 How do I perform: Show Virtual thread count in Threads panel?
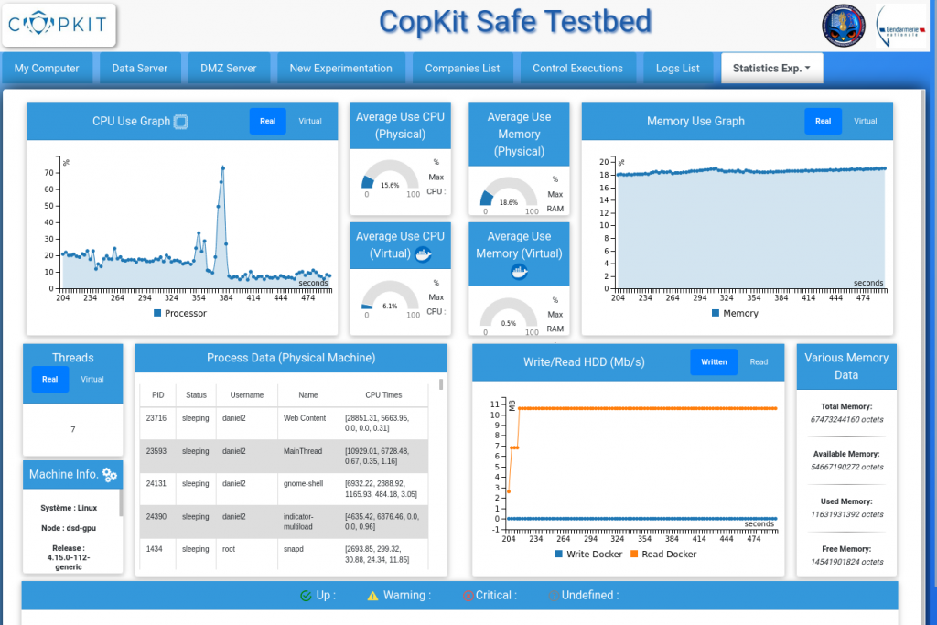click(92, 380)
